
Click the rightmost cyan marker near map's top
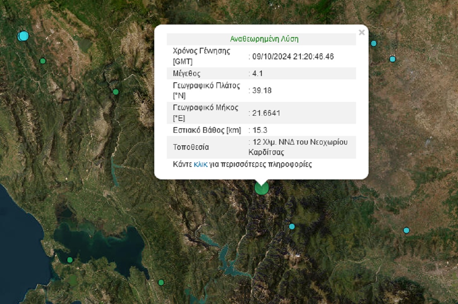pyautogui.click(x=392, y=59)
